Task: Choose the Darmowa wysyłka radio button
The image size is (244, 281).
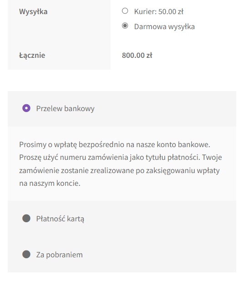Action: point(125,26)
